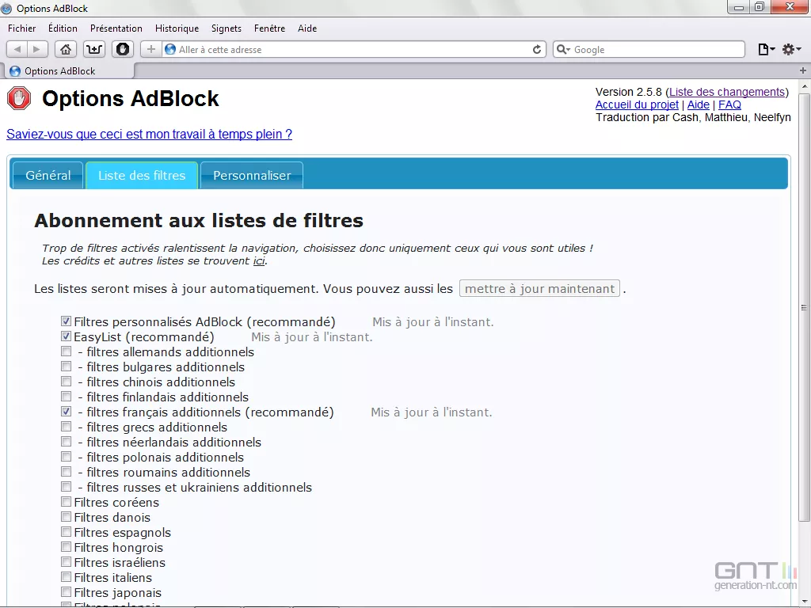Open the settings gear dropdown
811x608 pixels.
790,49
